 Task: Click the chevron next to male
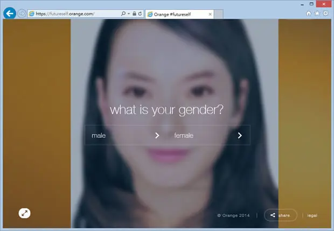[x=157, y=135]
